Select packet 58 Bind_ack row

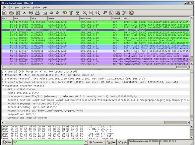click(x=95, y=56)
